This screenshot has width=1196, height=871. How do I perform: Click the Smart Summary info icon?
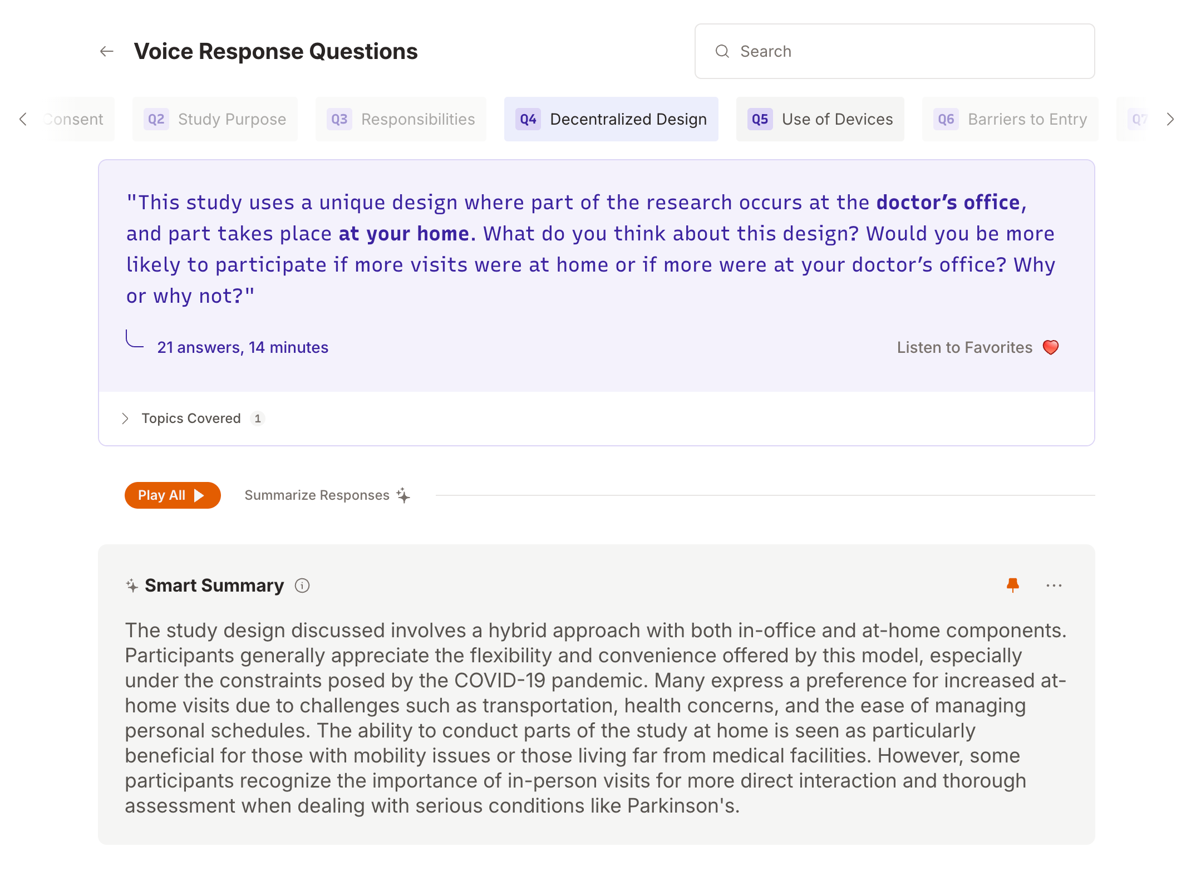click(x=302, y=585)
